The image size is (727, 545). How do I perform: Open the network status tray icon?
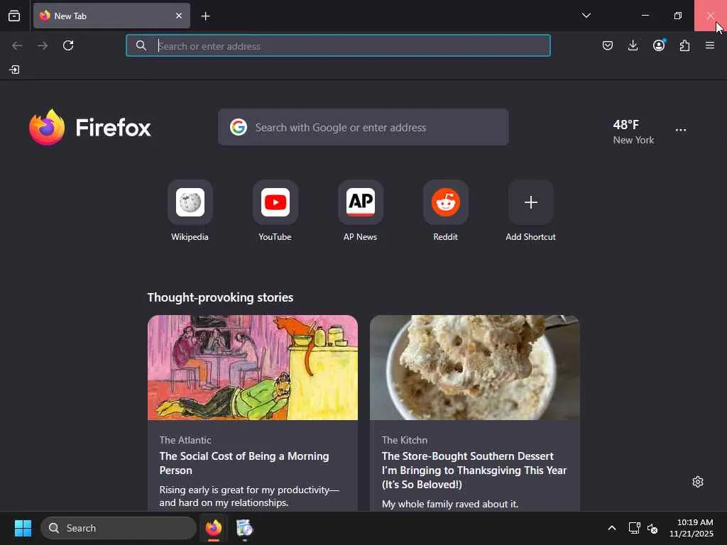[x=634, y=528]
